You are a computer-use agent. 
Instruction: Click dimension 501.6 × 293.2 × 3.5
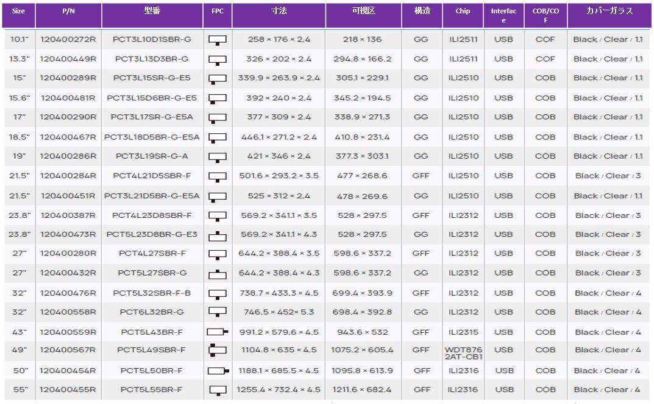tap(279, 176)
